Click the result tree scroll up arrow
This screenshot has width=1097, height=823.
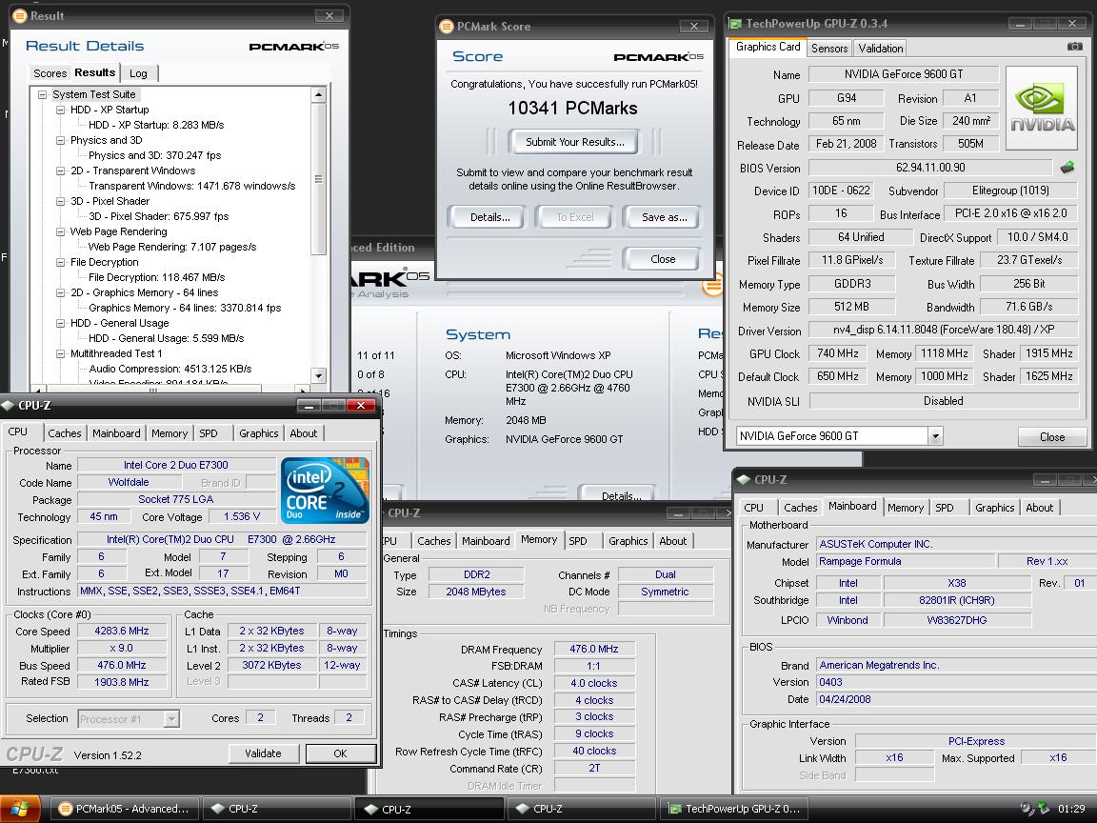318,94
